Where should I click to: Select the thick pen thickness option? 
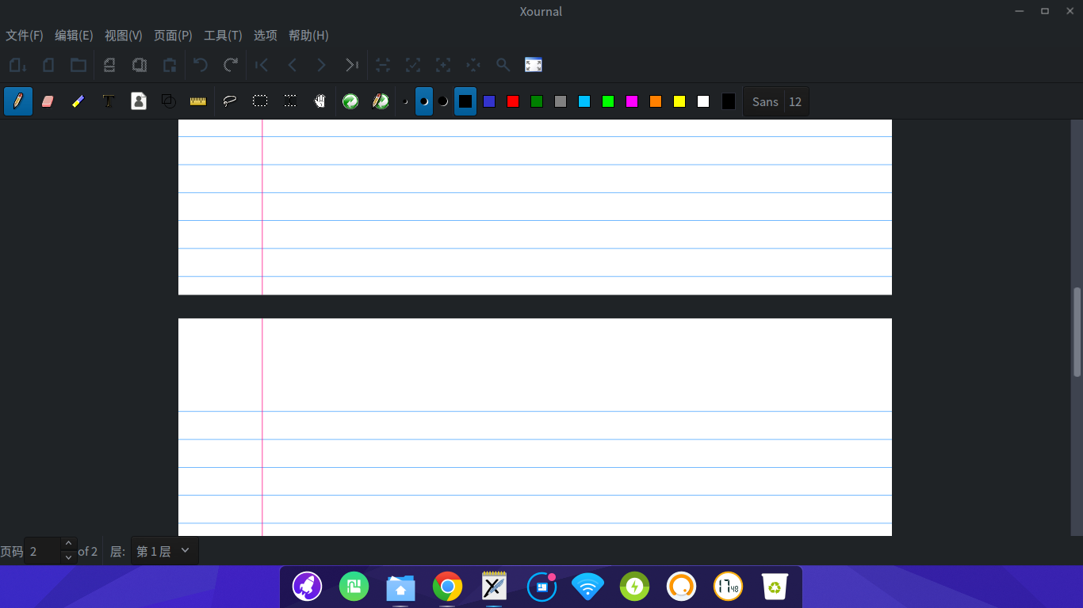pyautogui.click(x=443, y=101)
